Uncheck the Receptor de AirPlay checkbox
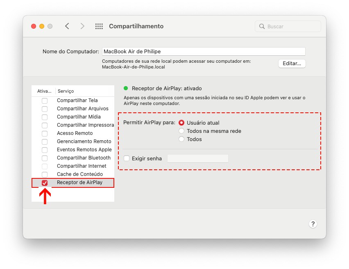 click(45, 182)
